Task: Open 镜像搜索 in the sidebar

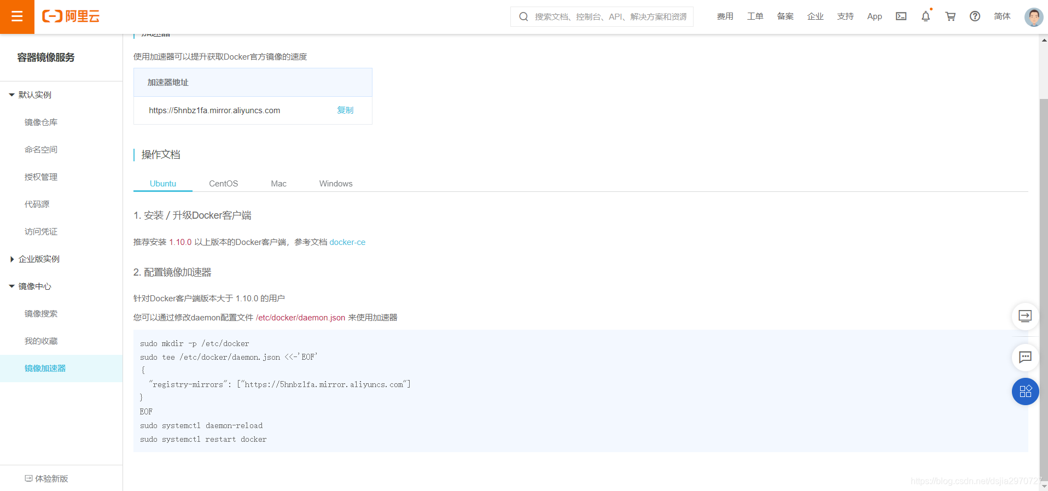Action: click(x=41, y=314)
